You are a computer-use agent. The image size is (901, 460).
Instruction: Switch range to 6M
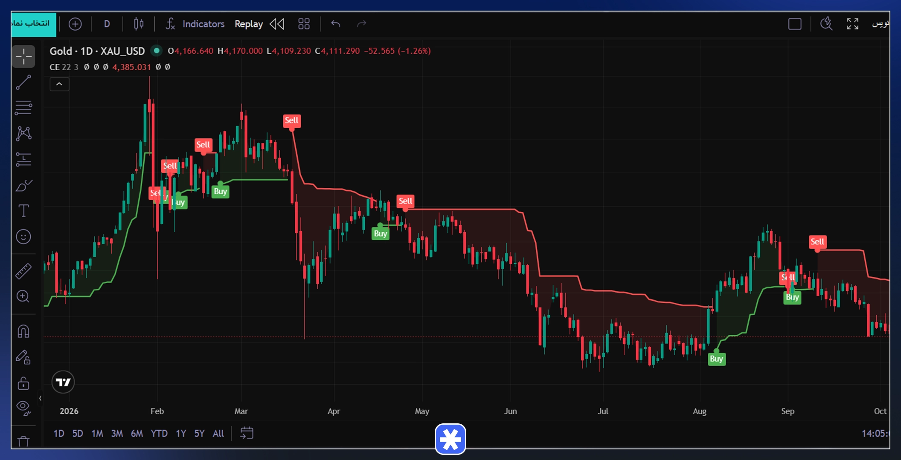click(x=137, y=434)
